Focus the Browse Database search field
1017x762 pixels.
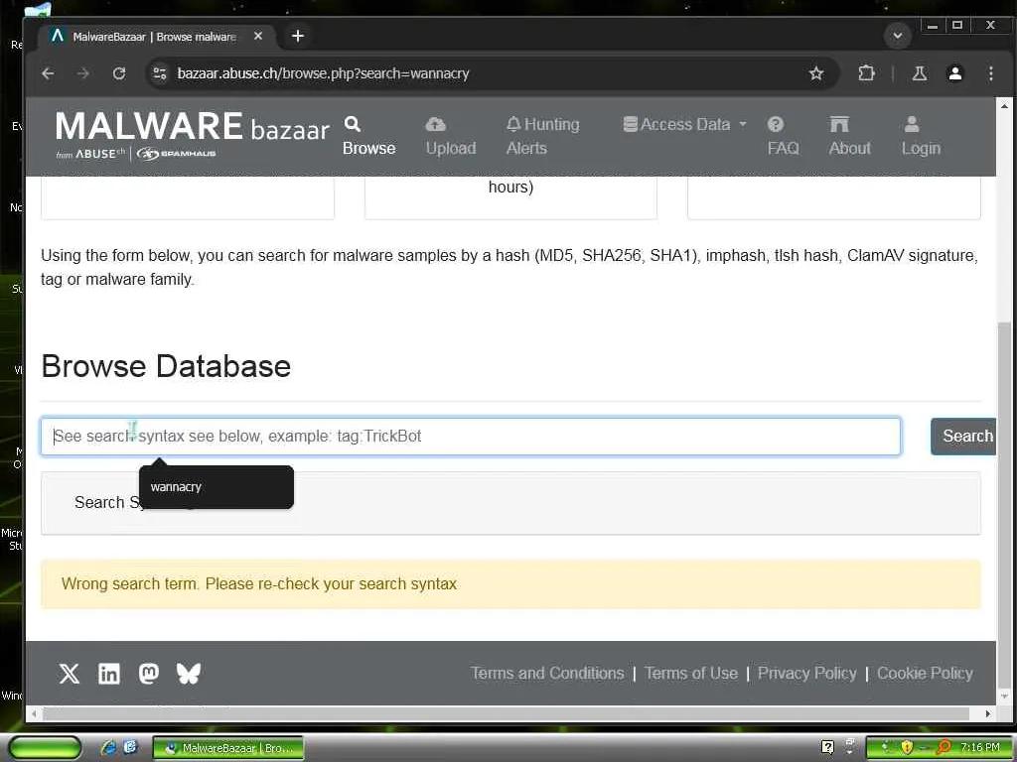471,437
